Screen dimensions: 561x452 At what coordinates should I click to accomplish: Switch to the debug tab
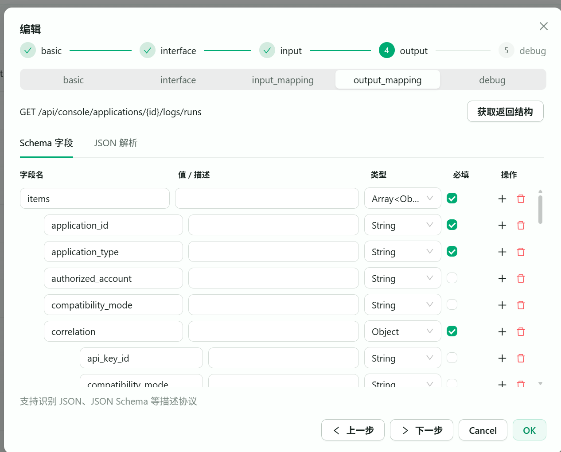point(492,80)
